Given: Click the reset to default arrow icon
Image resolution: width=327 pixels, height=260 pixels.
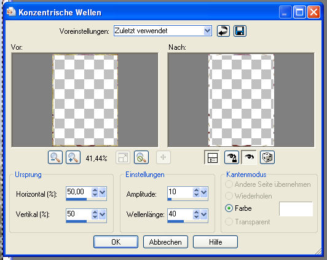Looking at the screenshot, I should [x=223, y=31].
